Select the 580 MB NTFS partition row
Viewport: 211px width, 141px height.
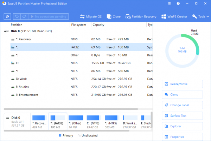[82, 71]
